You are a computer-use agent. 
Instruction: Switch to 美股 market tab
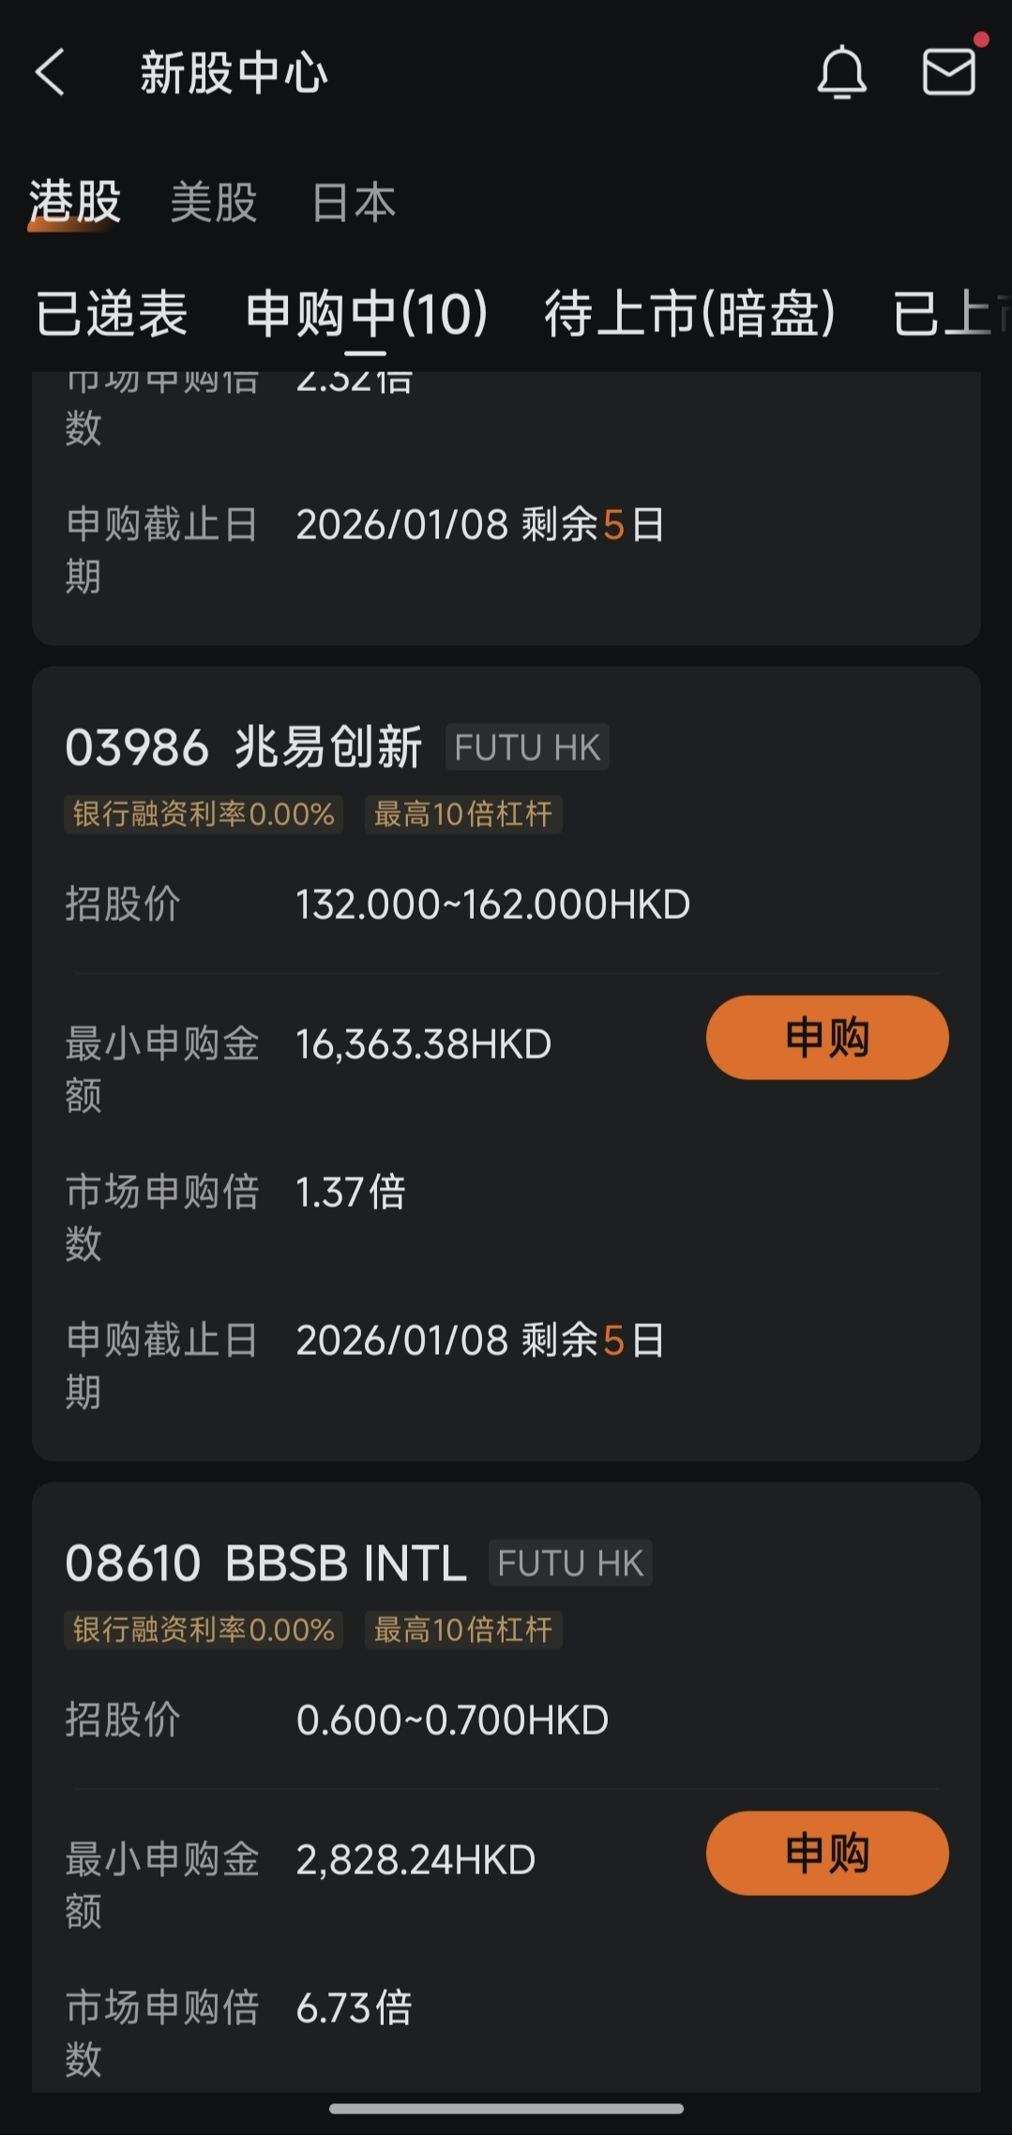214,202
